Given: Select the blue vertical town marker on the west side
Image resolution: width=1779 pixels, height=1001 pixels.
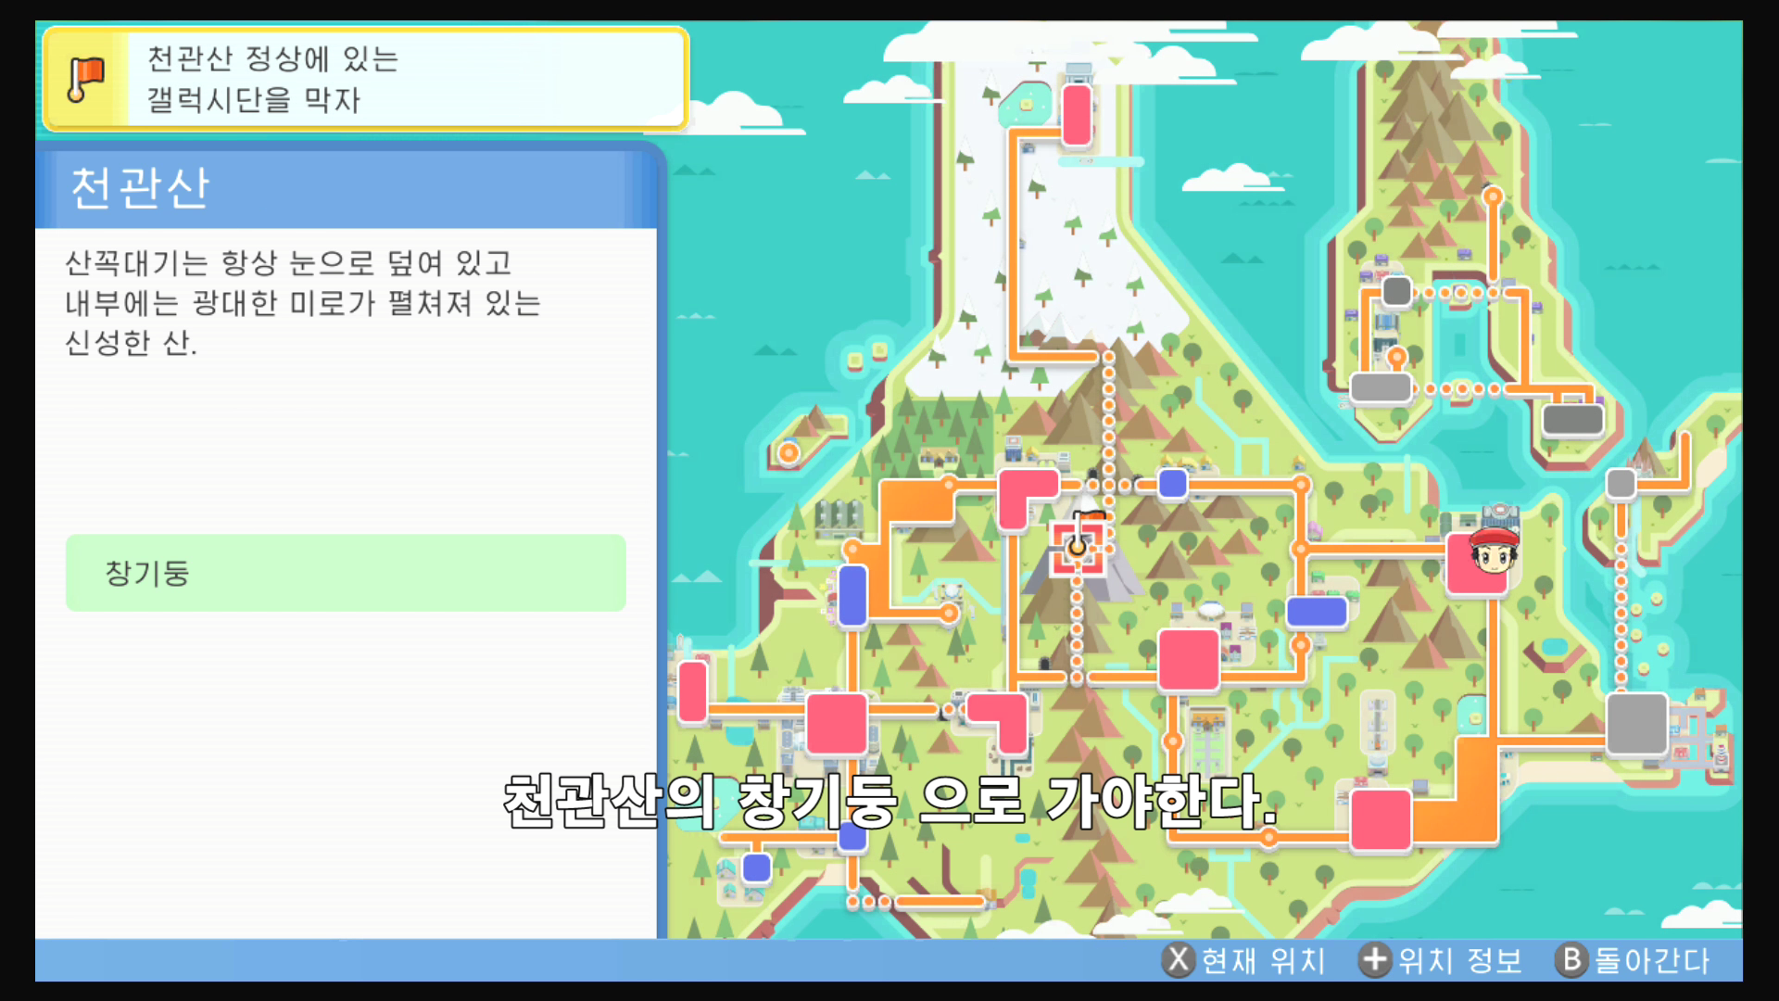Looking at the screenshot, I should (852, 594).
